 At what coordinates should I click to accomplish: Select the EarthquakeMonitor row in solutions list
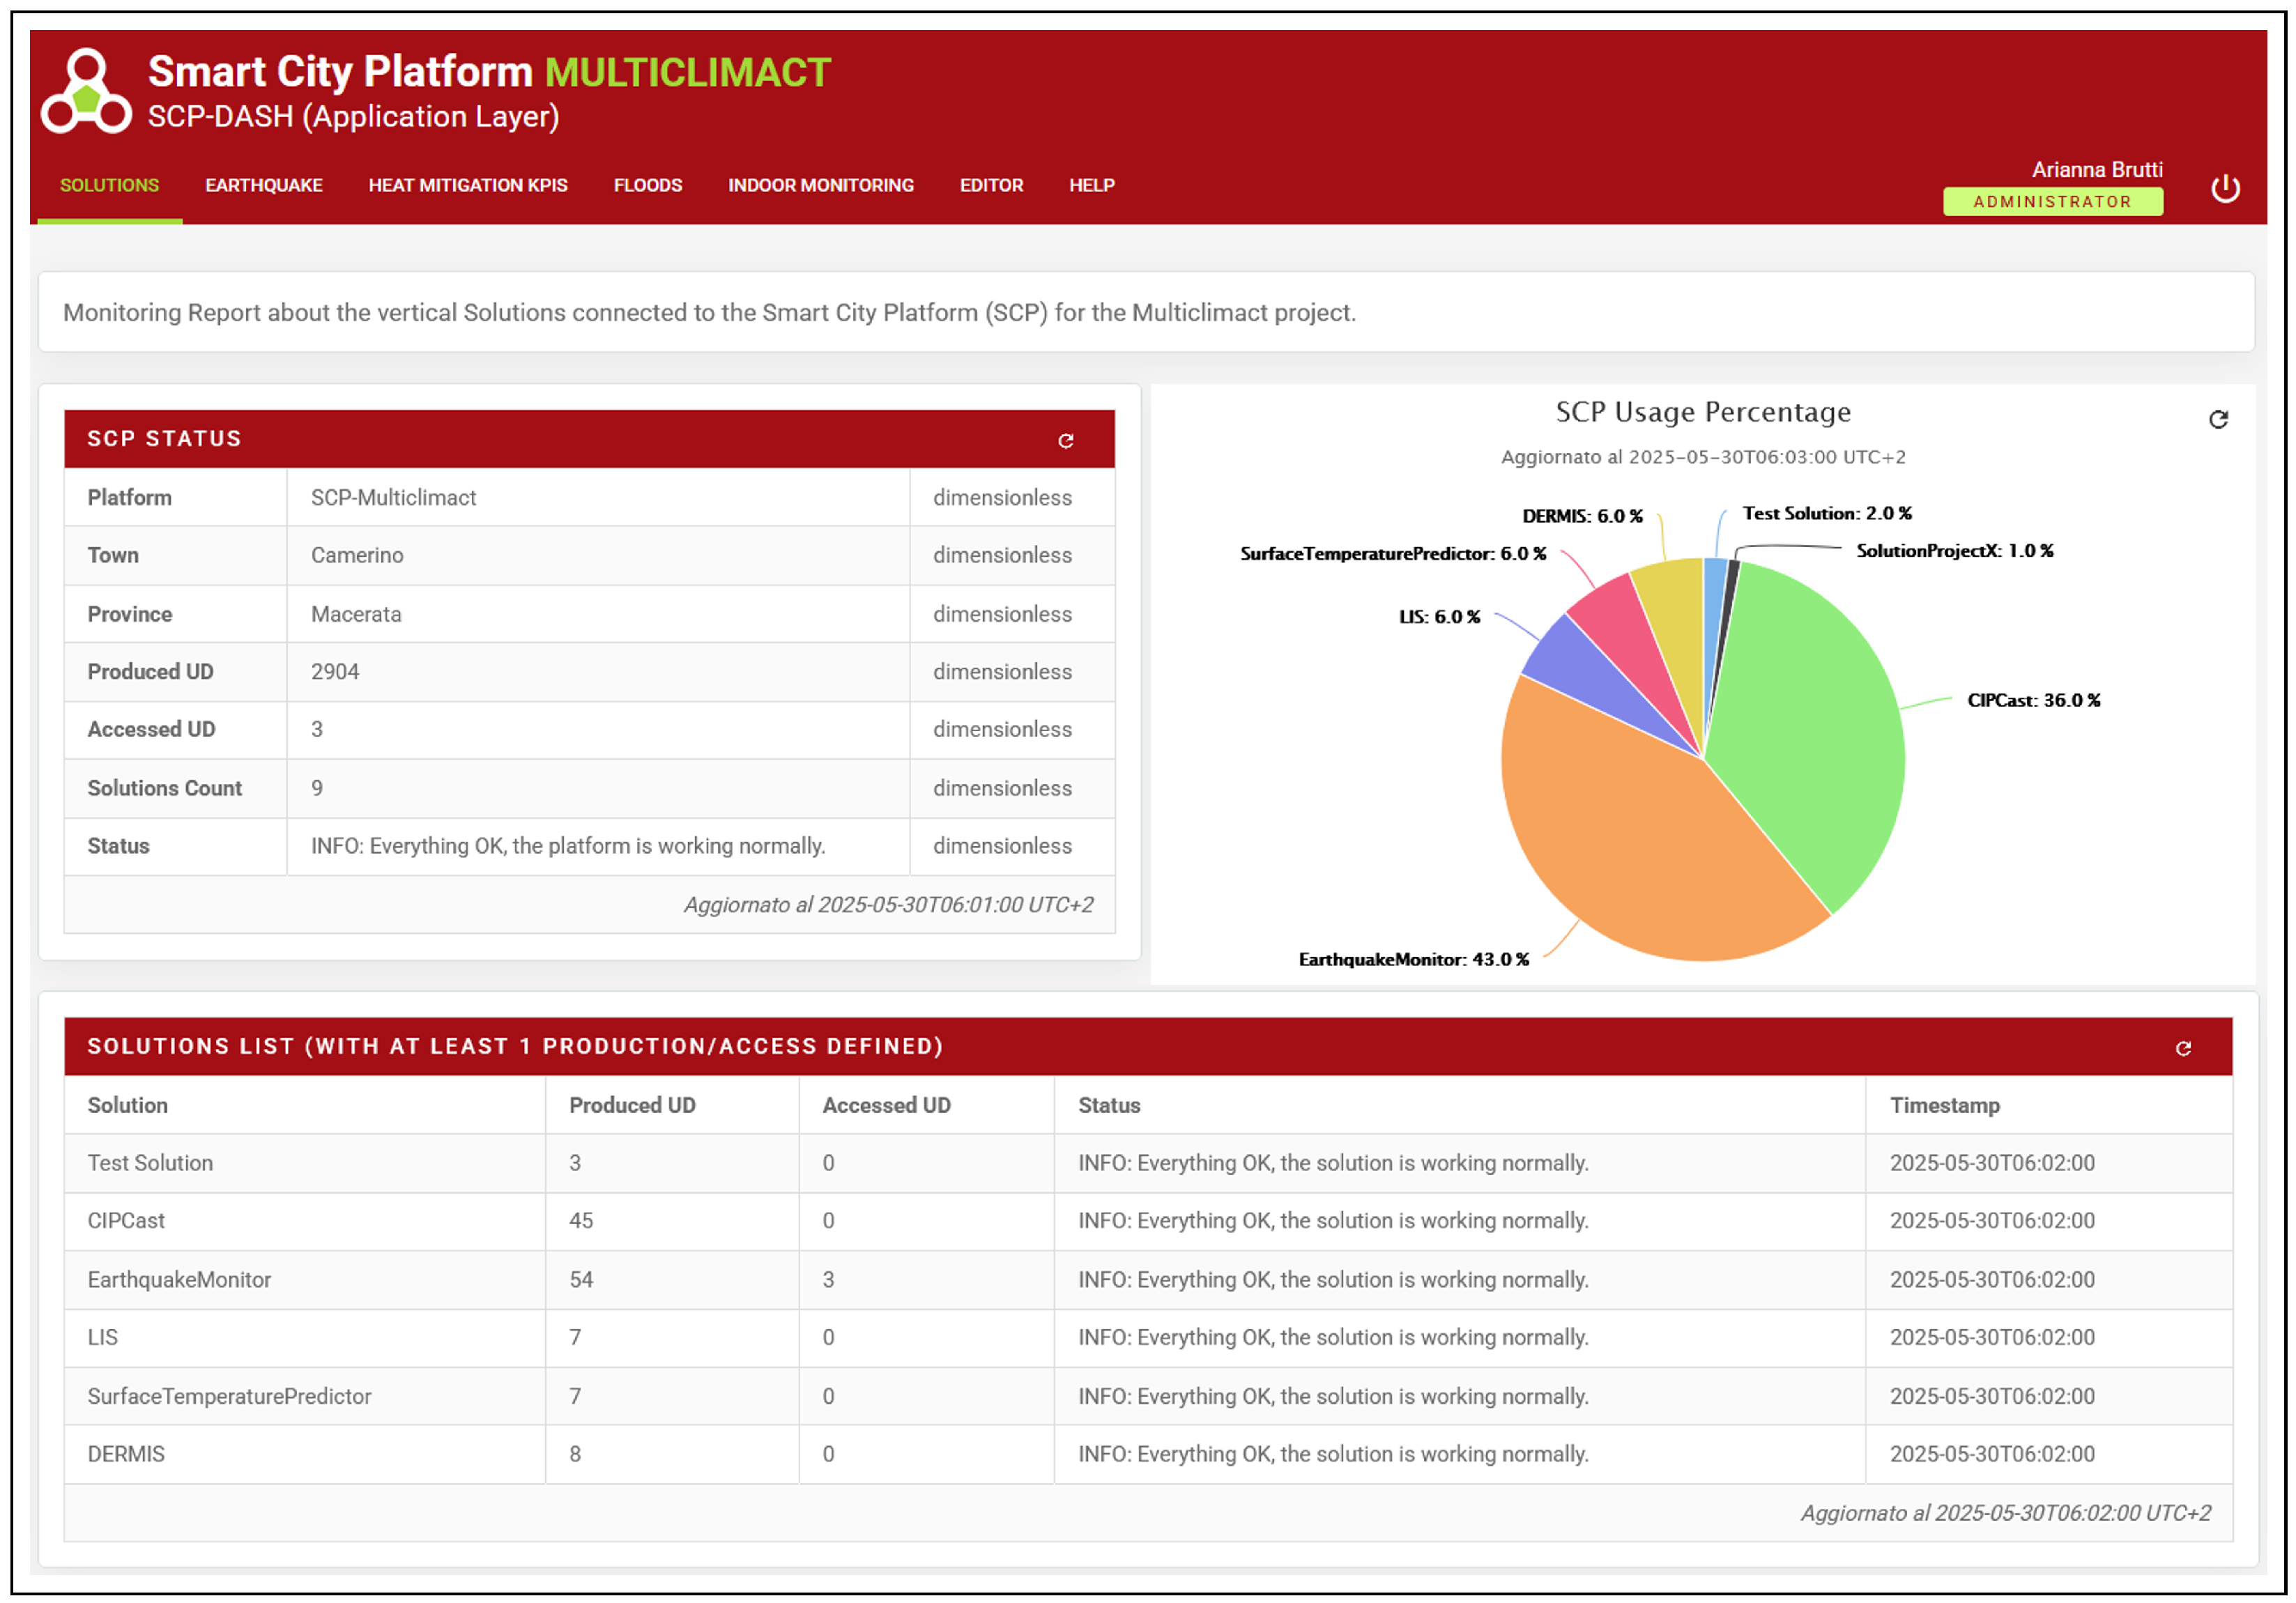179,1279
